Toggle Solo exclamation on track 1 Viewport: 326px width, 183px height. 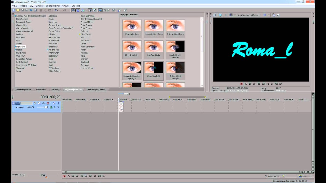pyautogui.click(x=58, y=103)
